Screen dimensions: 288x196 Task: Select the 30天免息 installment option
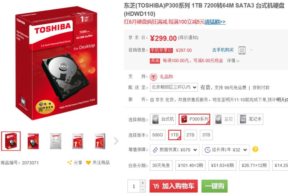pyautogui.click(x=161, y=165)
